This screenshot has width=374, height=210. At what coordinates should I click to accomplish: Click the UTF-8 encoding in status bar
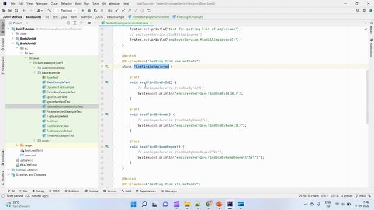click(x=335, y=196)
